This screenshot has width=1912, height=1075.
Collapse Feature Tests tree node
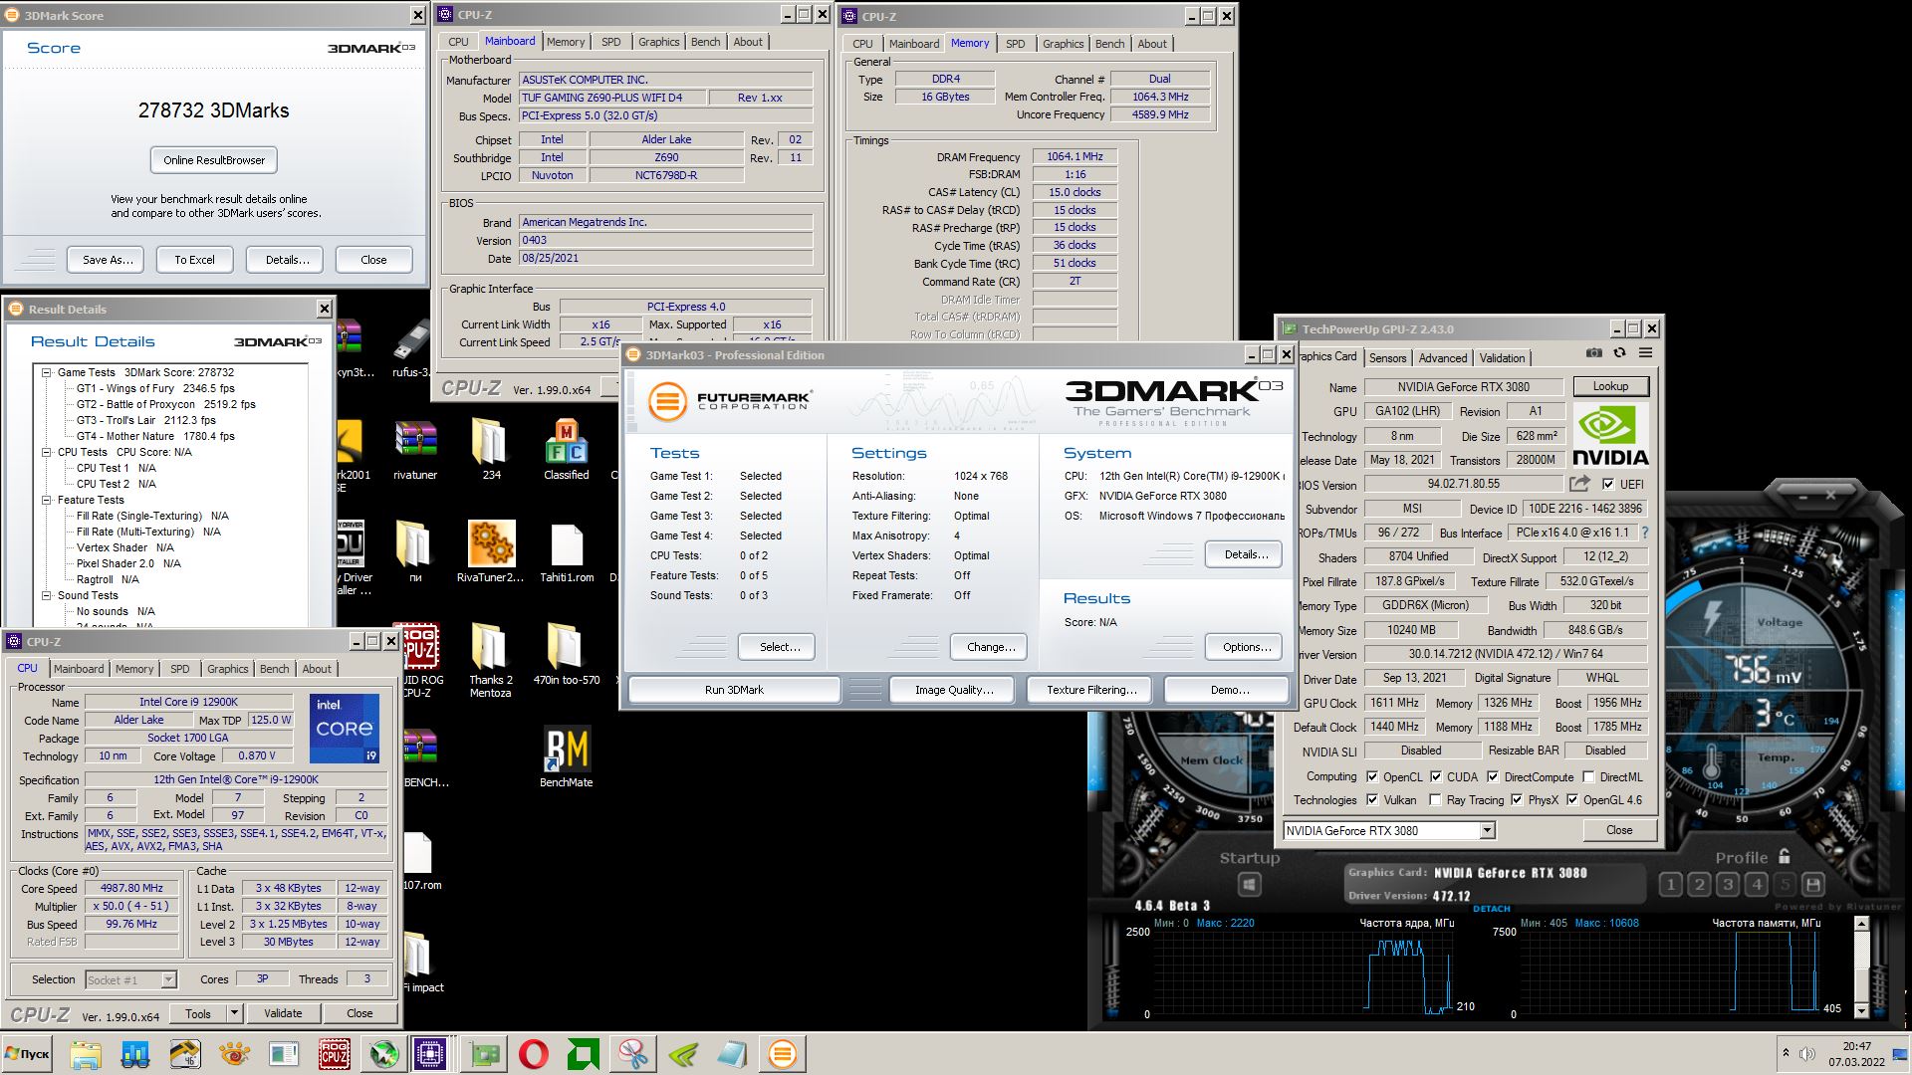click(46, 500)
